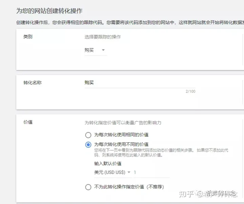
Task: Click the 选择要跟踪的操作 hint text
Action: tap(103, 37)
